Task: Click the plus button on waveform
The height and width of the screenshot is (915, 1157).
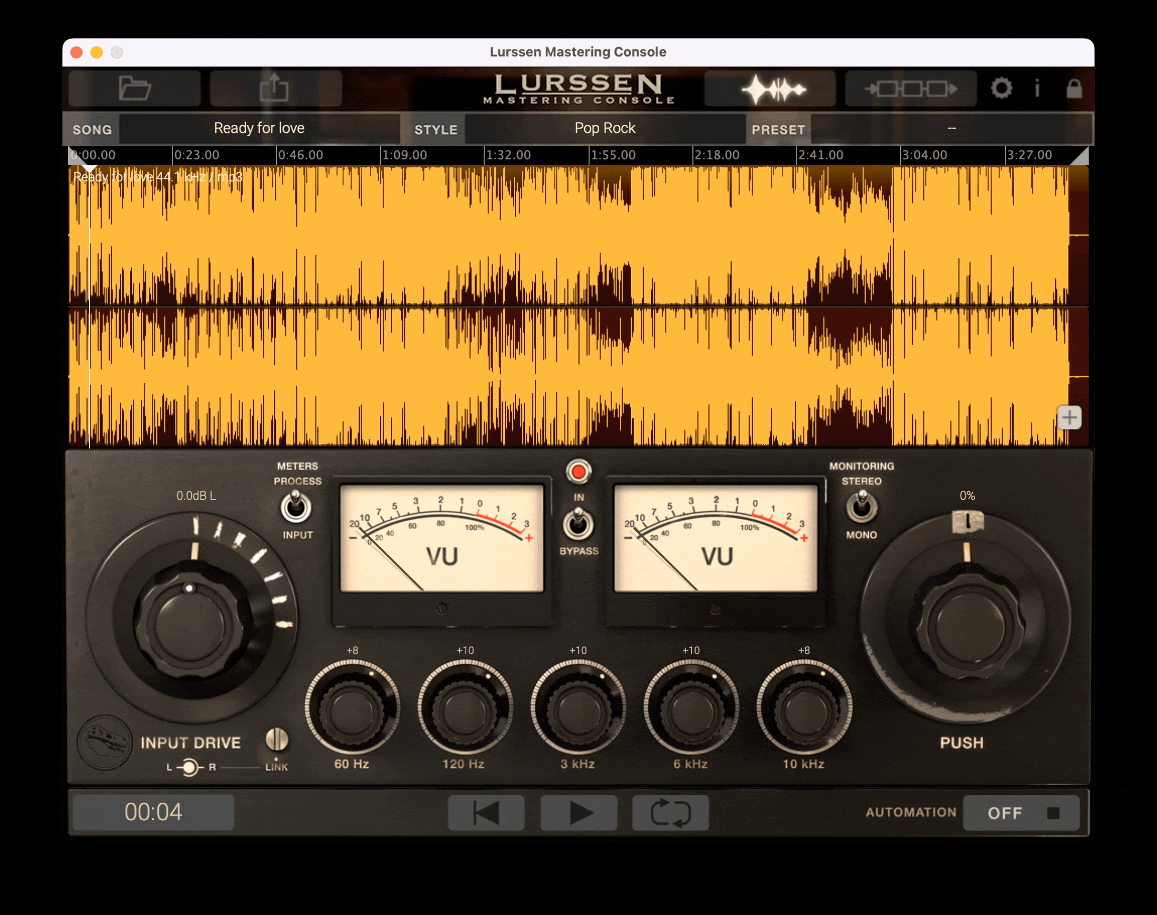Action: click(1069, 417)
